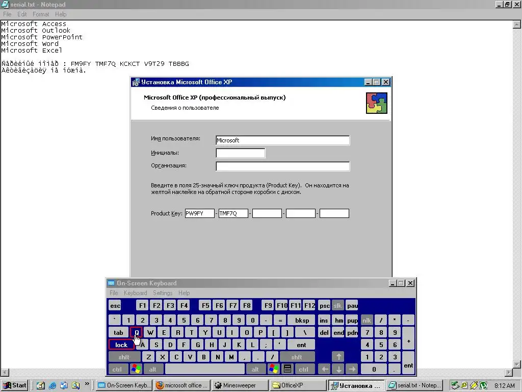Click the tab key on the On-Screen Keyboard
The image size is (522, 392).
click(118, 332)
